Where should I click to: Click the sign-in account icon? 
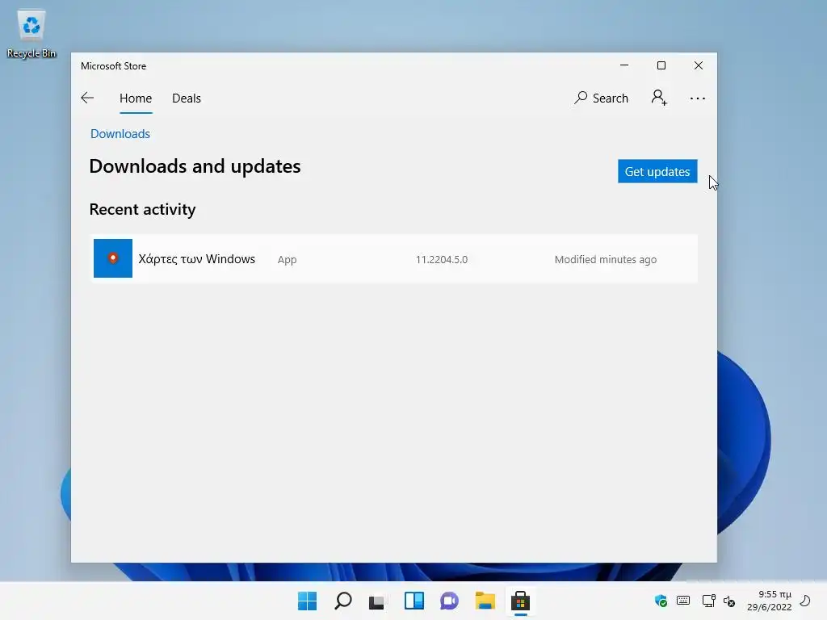coord(659,98)
